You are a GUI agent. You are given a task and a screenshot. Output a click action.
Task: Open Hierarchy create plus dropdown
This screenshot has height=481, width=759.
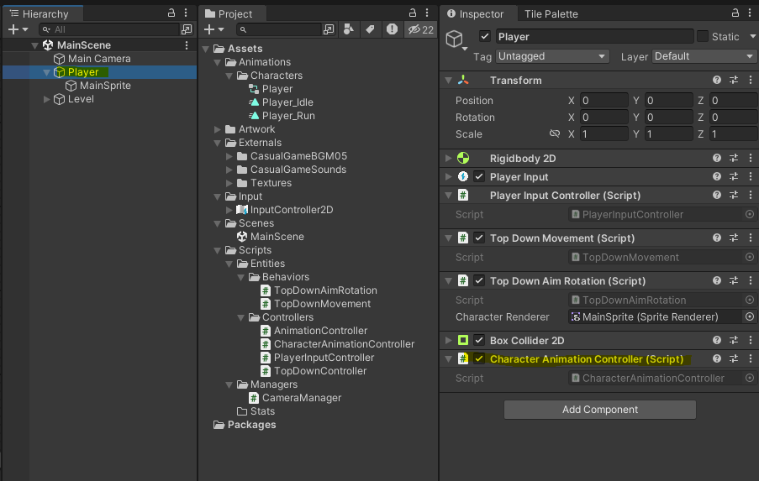18,29
